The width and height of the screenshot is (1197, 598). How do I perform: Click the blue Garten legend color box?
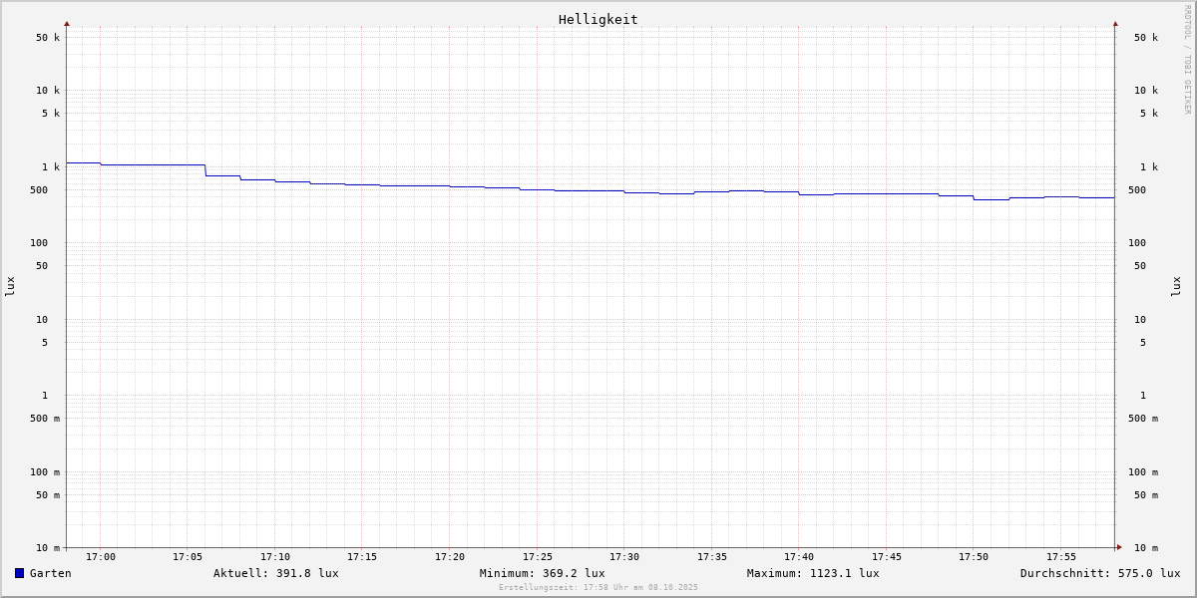tap(19, 573)
